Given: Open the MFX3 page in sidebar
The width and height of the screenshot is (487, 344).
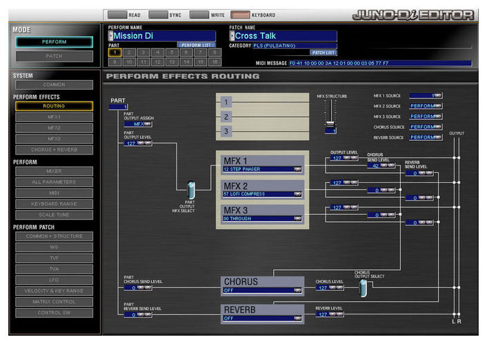Looking at the screenshot, I should tap(54, 139).
